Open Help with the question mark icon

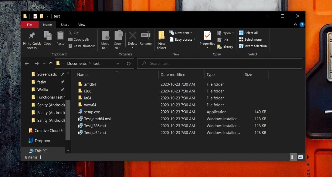coord(302,24)
